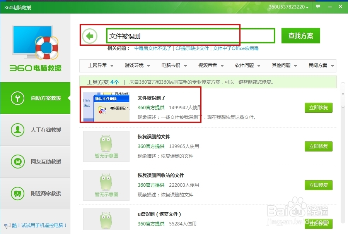Click the megaphone icon at bottom left
The image size is (348, 234).
pyautogui.click(x=7, y=226)
